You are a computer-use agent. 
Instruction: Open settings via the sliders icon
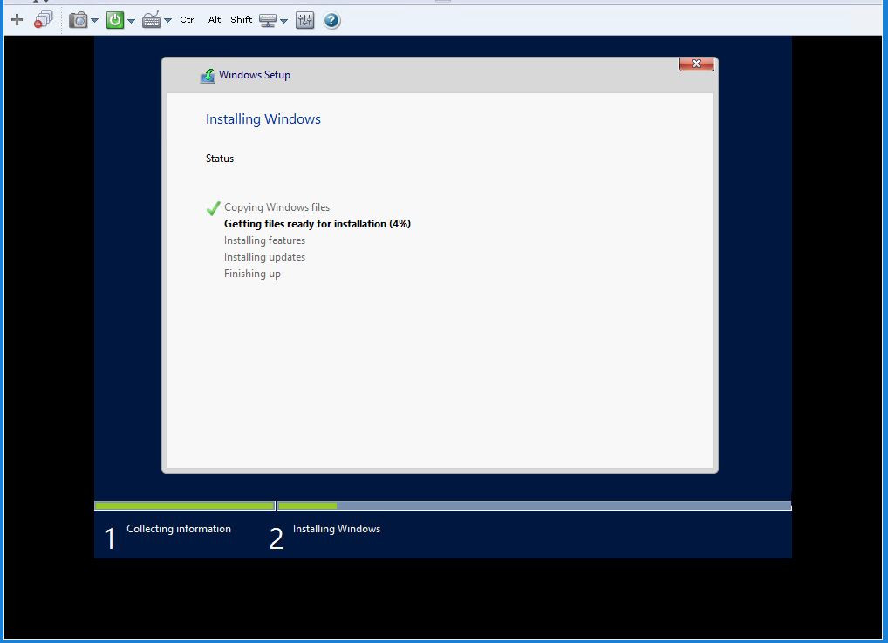tap(304, 19)
